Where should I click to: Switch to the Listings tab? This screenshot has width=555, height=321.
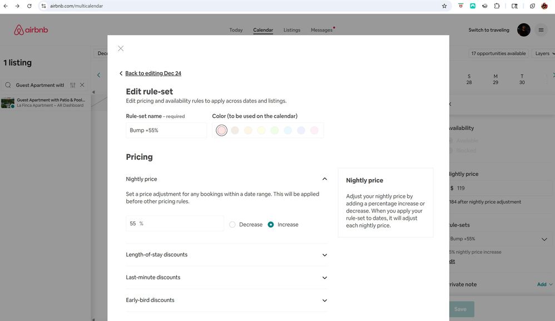[291, 30]
